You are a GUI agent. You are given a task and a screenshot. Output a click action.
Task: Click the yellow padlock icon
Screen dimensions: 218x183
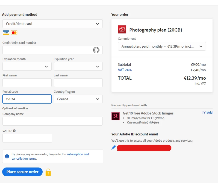pos(48,172)
